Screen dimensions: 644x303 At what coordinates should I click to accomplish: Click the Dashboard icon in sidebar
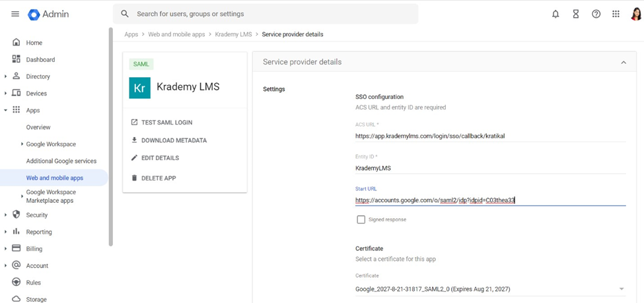tap(17, 59)
